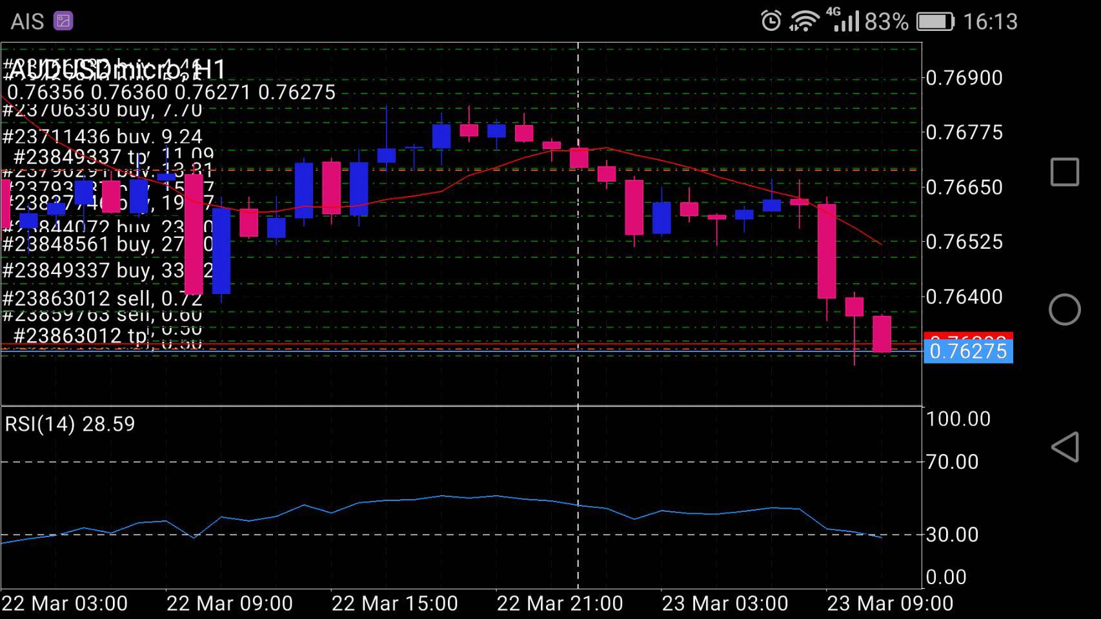Screen dimensions: 1101x619
Task: Click the 22 Mar 21:00 time label
Action: pos(560,604)
